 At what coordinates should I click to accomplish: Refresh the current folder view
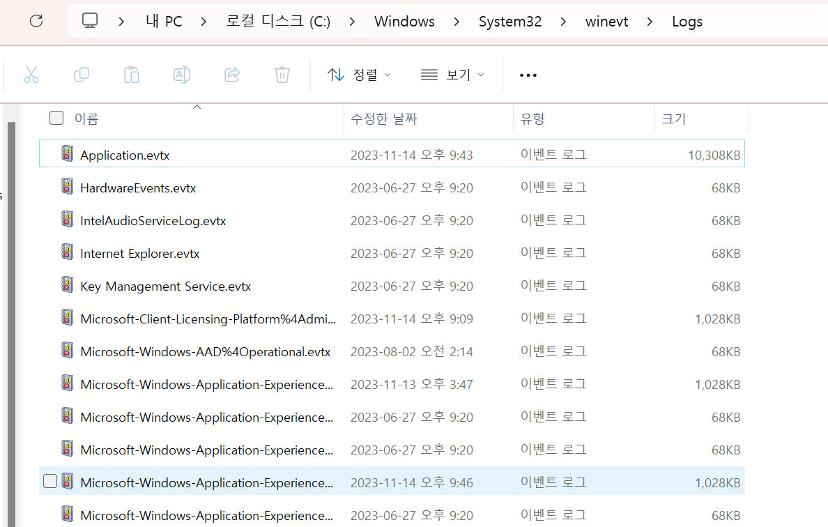coord(36,21)
